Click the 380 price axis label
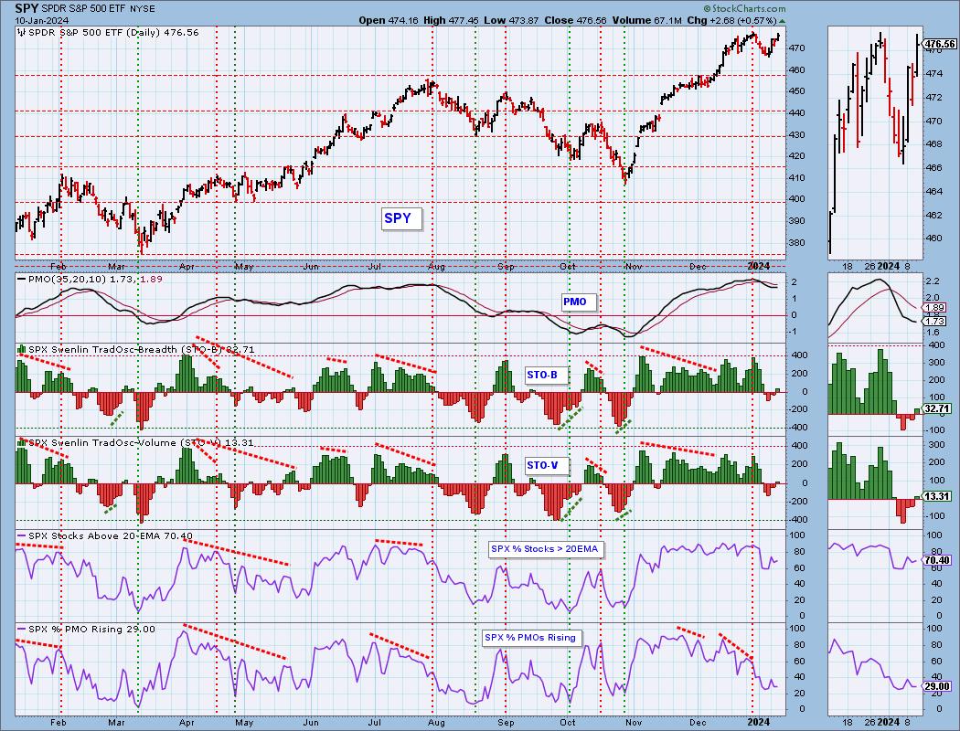 [798, 243]
